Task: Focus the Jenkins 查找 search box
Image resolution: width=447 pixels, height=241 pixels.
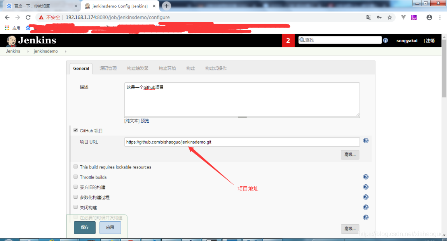Action: pyautogui.click(x=340, y=40)
